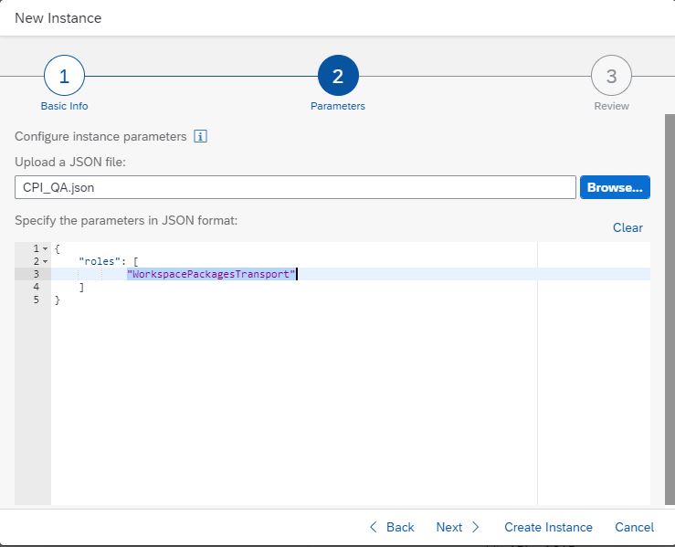
Task: Jump to wizard step 3 circle
Action: 611,76
